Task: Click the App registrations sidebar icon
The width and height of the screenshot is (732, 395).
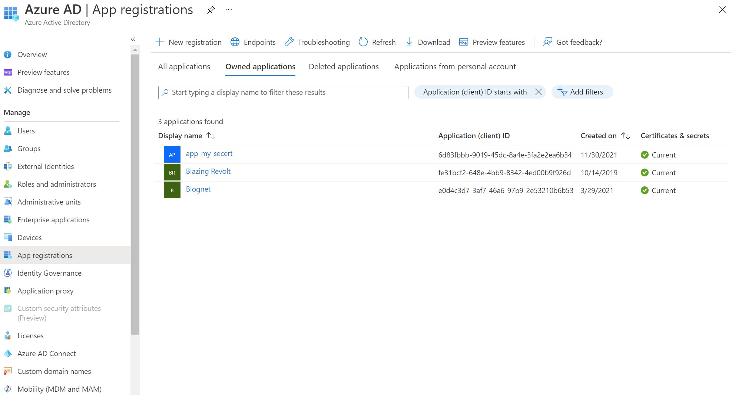Action: pyautogui.click(x=8, y=255)
